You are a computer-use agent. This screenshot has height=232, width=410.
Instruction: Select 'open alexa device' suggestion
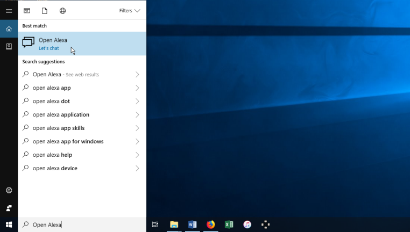(x=82, y=168)
